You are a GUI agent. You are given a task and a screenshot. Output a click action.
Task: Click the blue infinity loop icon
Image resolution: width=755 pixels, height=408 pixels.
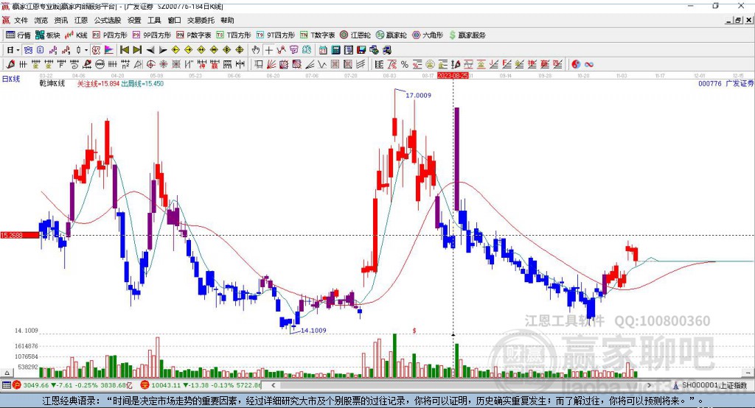pyautogui.click(x=589, y=65)
